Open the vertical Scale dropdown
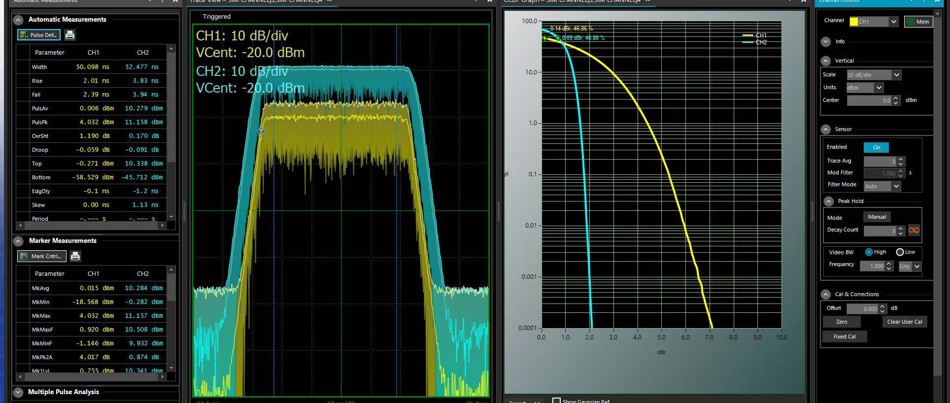 896,75
